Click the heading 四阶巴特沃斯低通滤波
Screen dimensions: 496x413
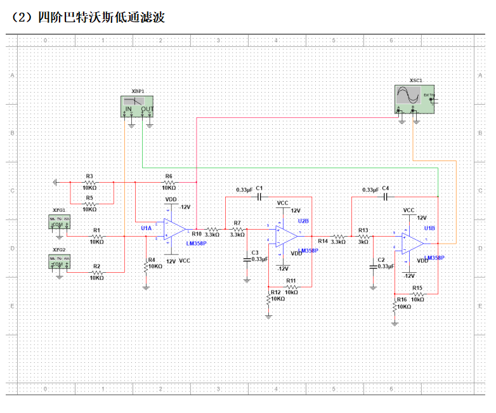click(101, 17)
